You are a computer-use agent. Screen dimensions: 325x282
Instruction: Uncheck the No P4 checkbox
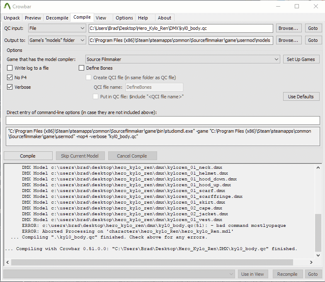coord(10,78)
